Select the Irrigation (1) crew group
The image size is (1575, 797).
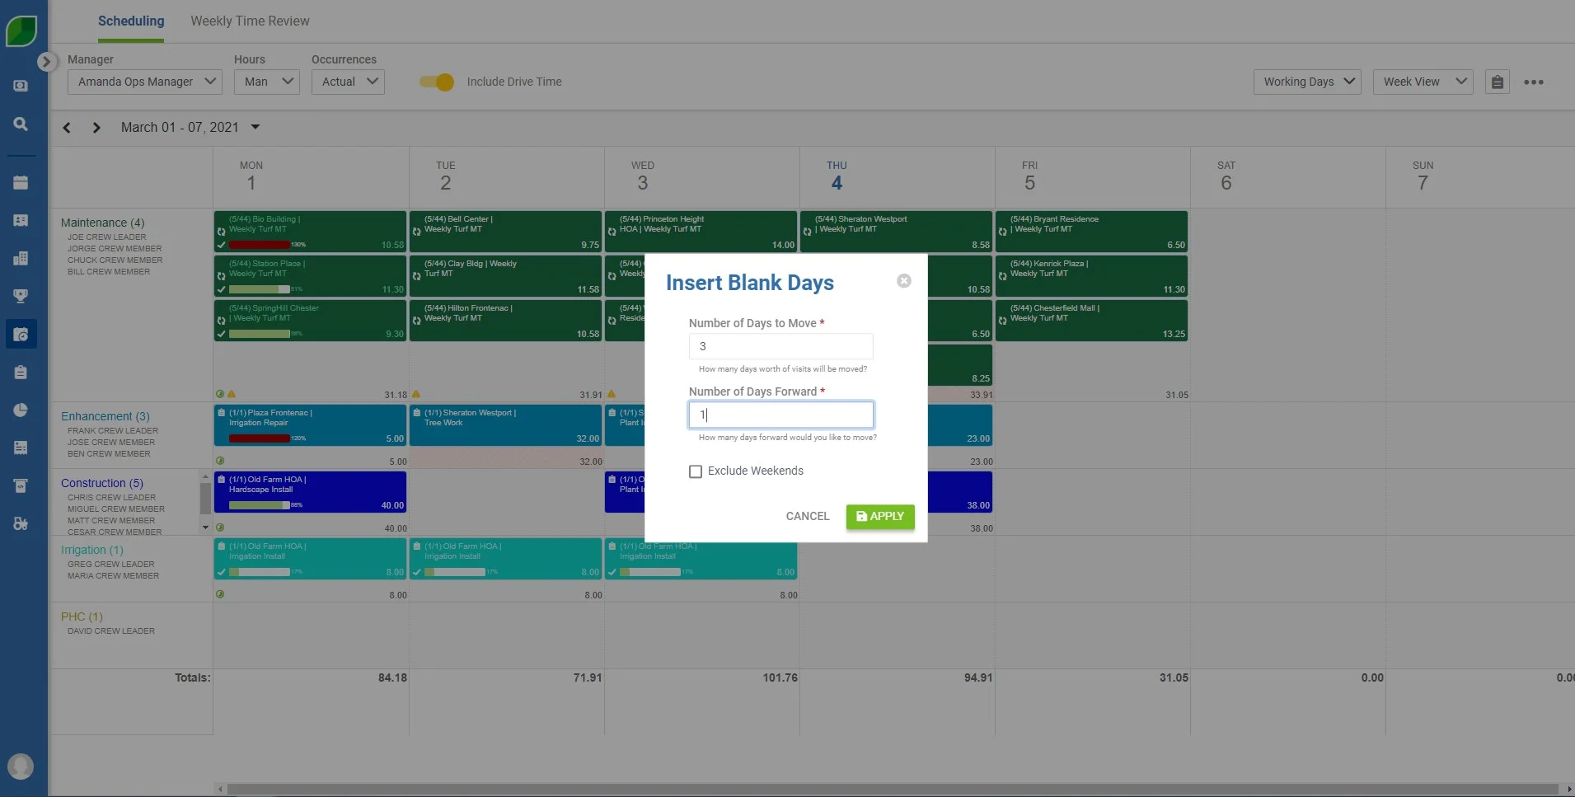click(x=91, y=550)
